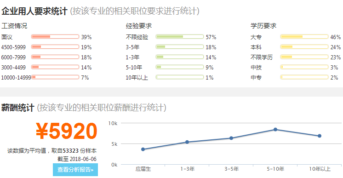Click the 39% value
The height and width of the screenshot is (178, 343).
click(86, 37)
